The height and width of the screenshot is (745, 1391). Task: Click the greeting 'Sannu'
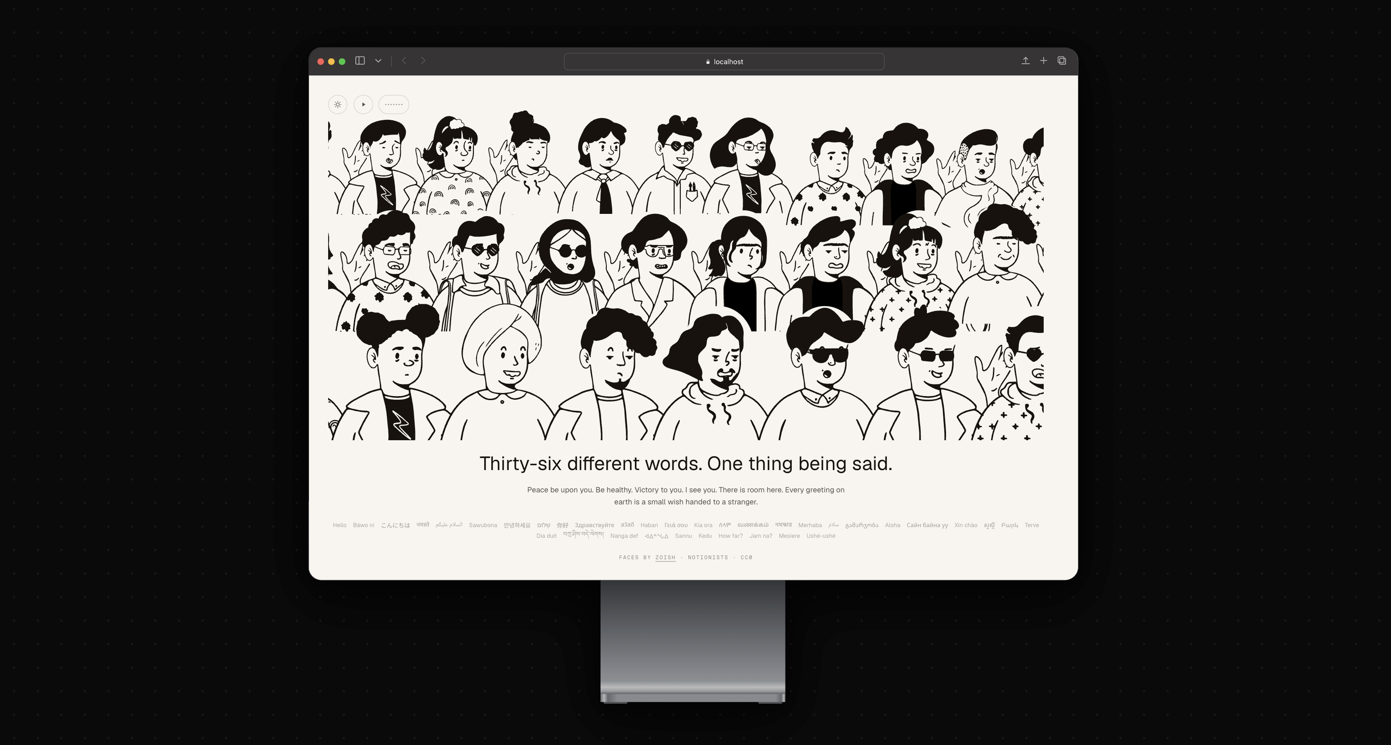point(683,536)
